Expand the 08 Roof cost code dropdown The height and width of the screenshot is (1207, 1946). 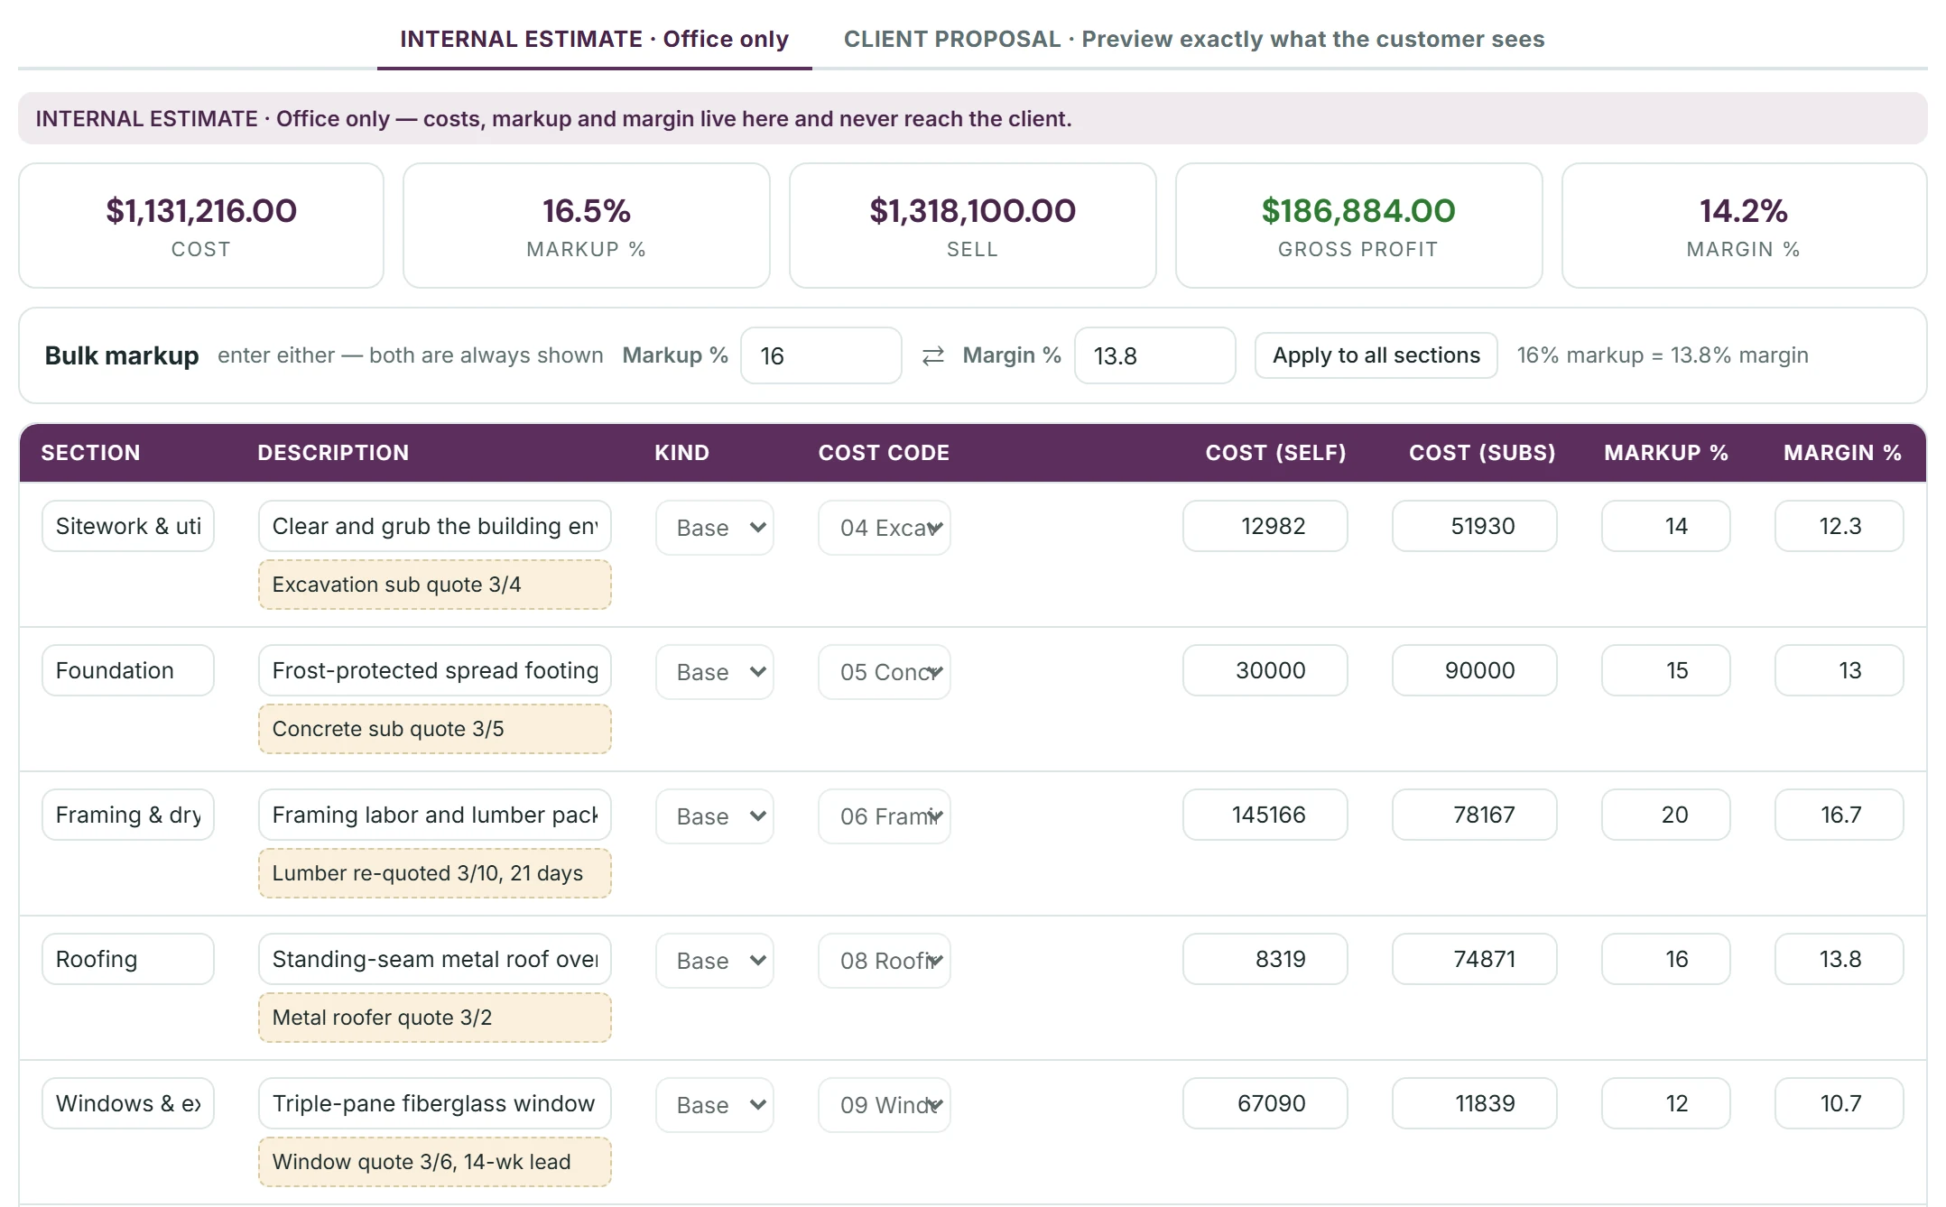pyautogui.click(x=885, y=961)
